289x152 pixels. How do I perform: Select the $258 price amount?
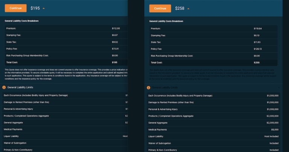click(x=179, y=8)
